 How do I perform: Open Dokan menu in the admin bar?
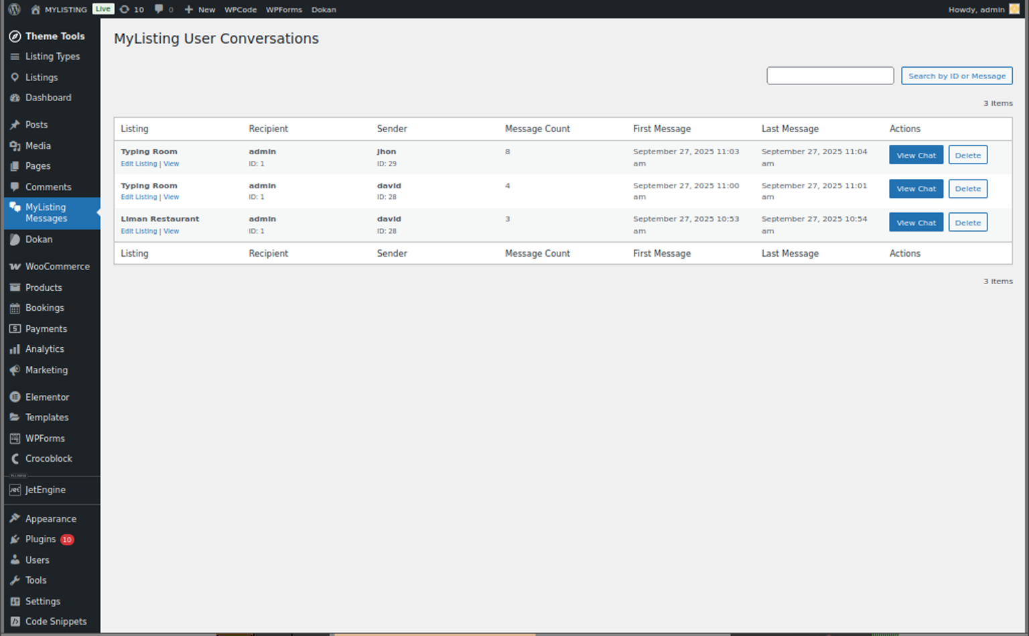(324, 9)
